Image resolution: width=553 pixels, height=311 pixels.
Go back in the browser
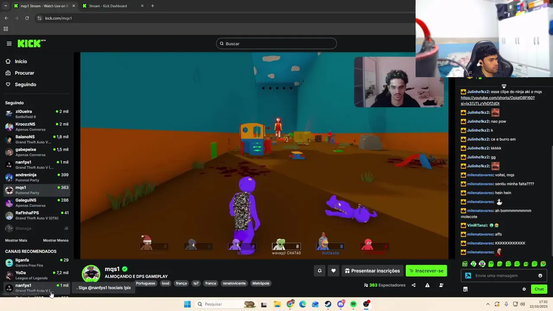pyautogui.click(x=6, y=18)
